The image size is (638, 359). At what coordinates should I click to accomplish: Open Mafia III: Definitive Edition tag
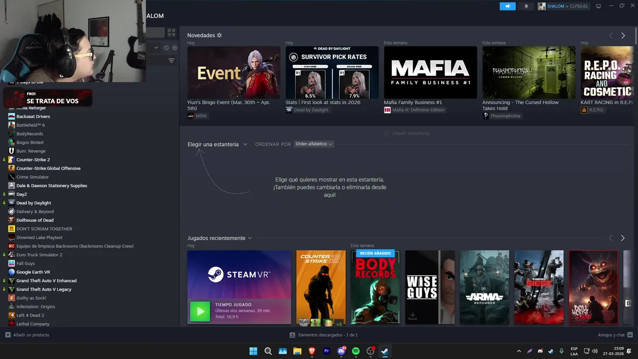click(x=414, y=110)
